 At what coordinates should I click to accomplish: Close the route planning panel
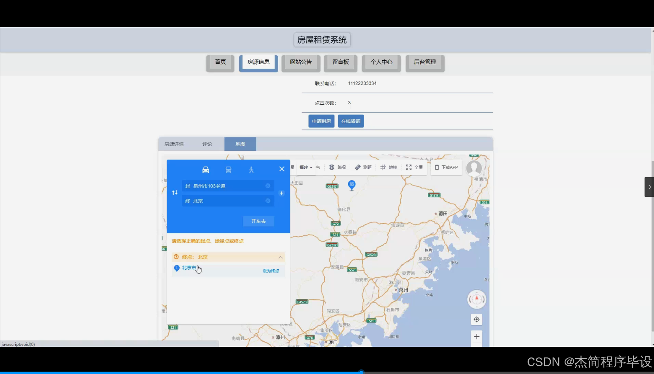tap(282, 169)
